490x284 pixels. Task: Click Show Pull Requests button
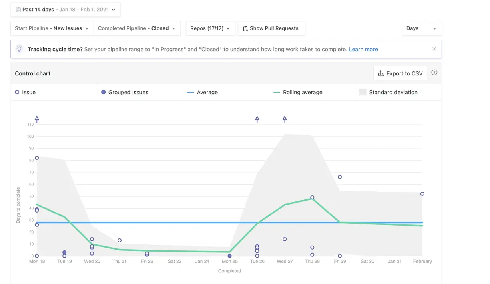[x=271, y=28]
